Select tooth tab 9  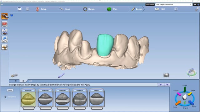[x=16, y=81]
